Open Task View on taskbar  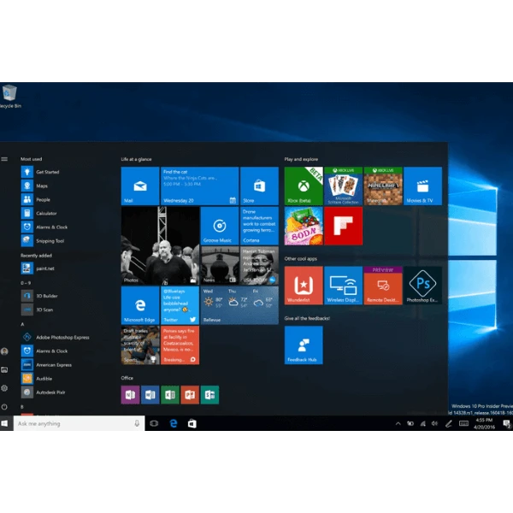click(154, 423)
